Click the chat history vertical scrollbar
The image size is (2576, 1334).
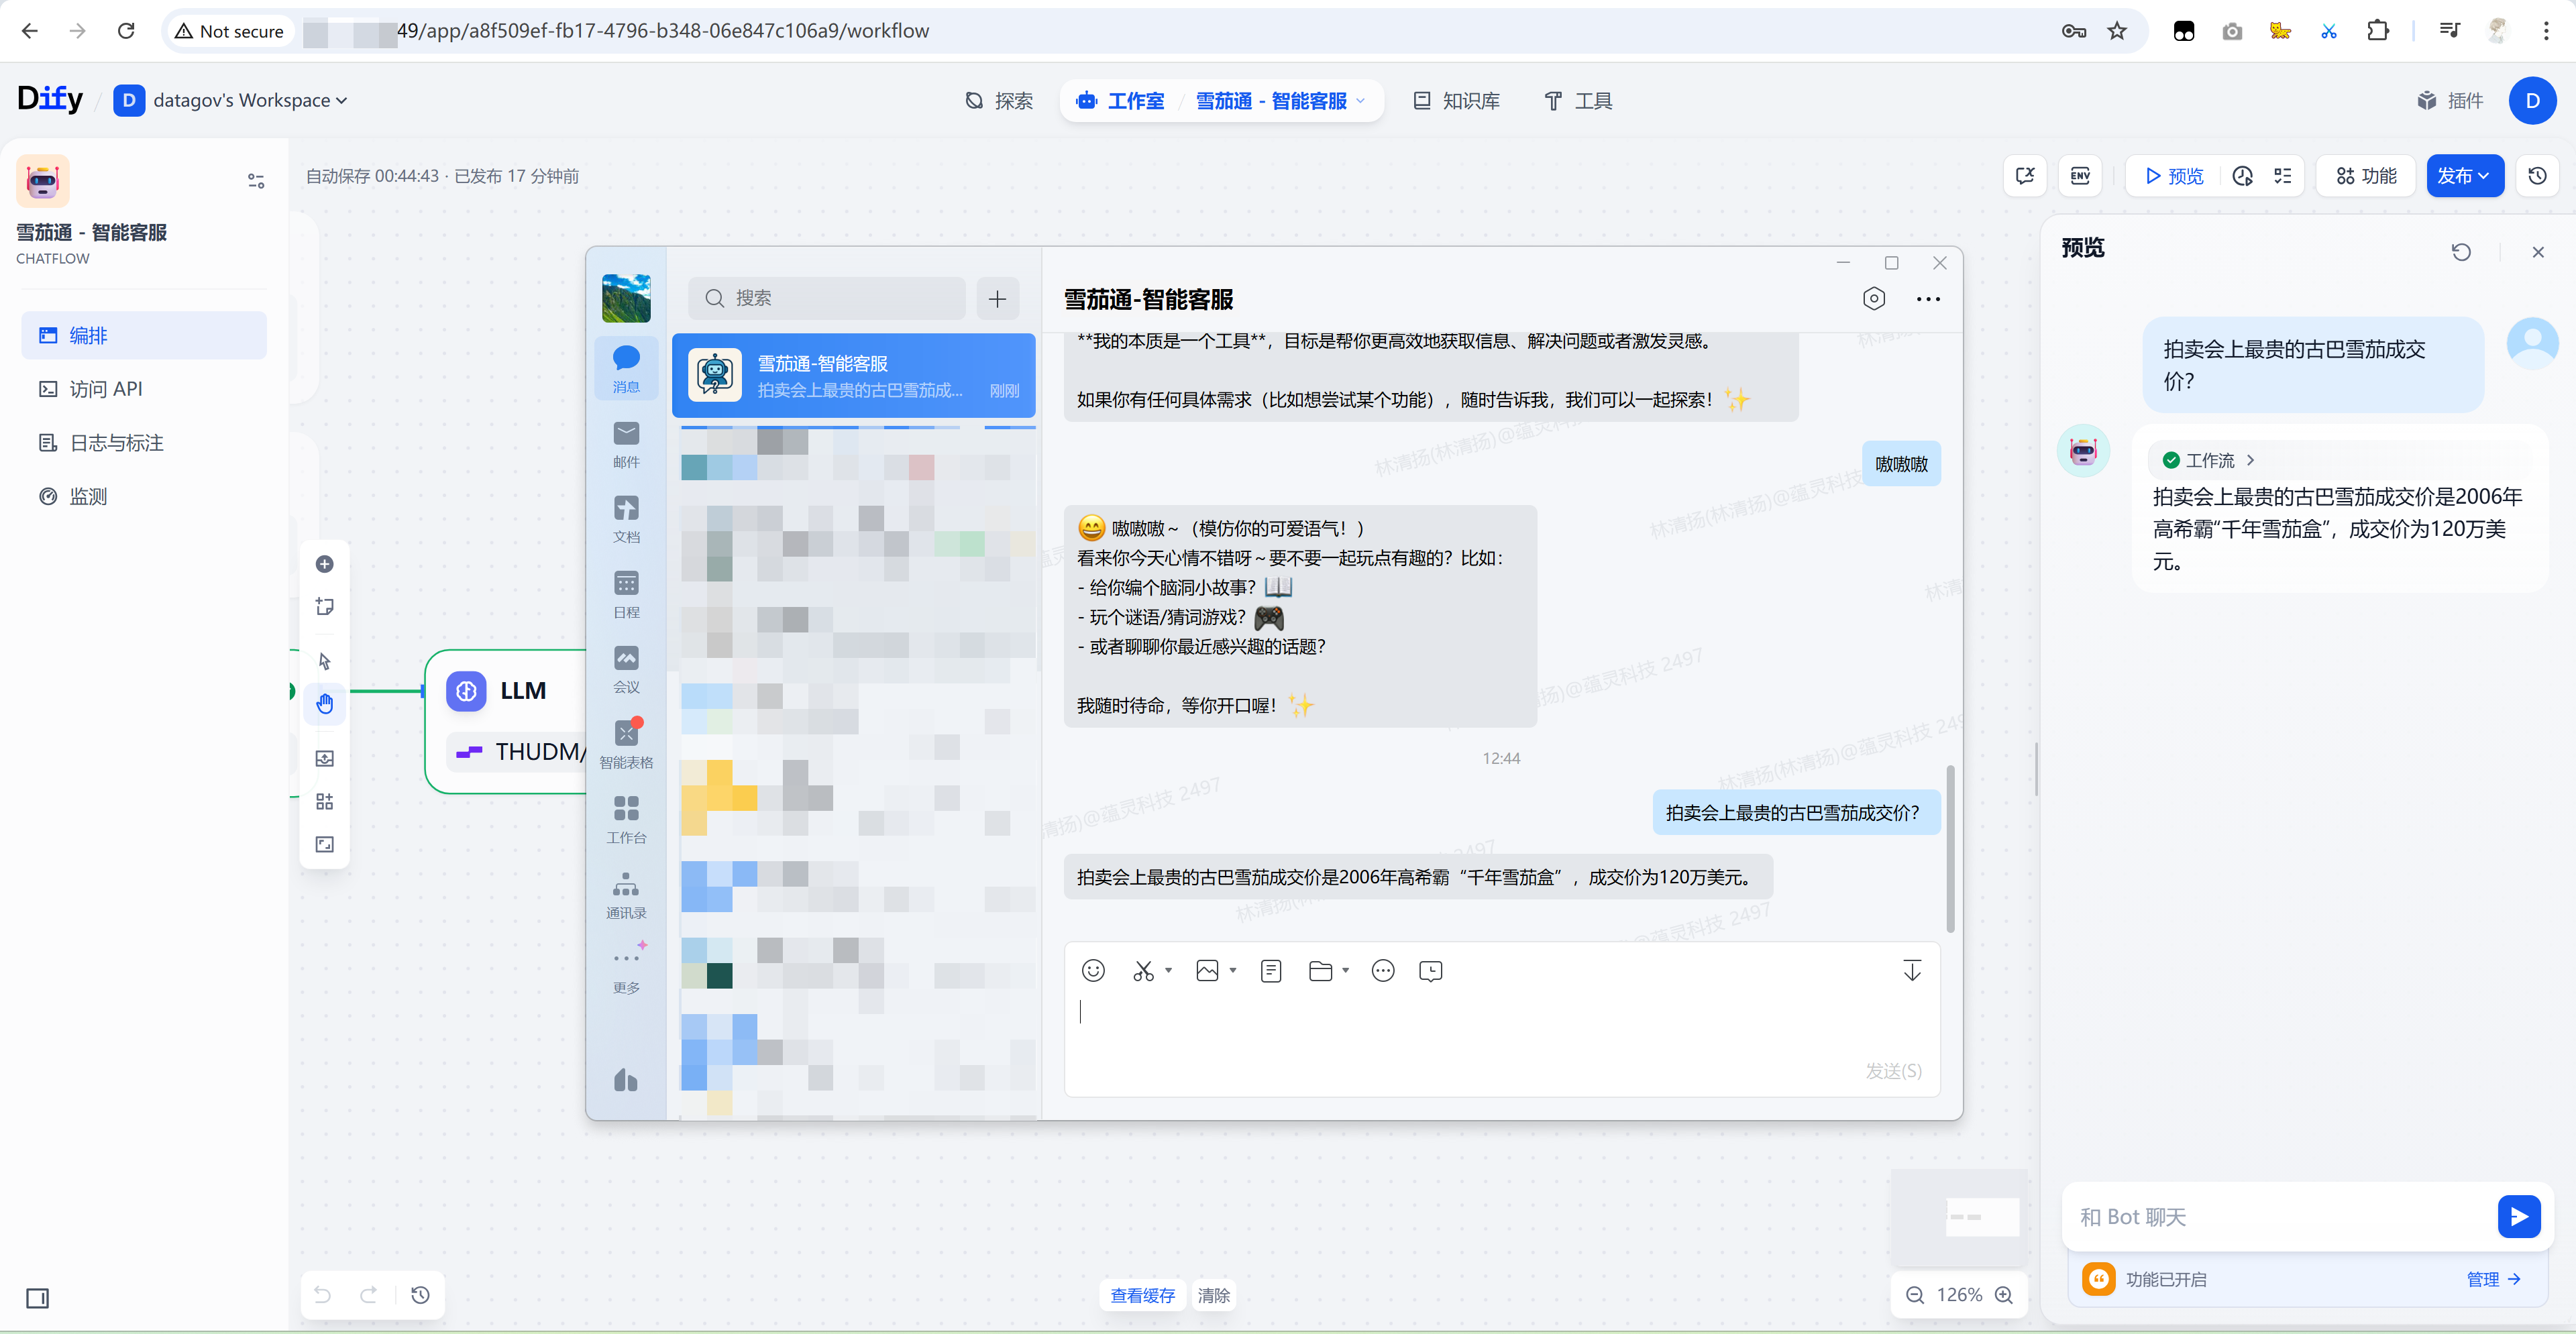[1950, 848]
